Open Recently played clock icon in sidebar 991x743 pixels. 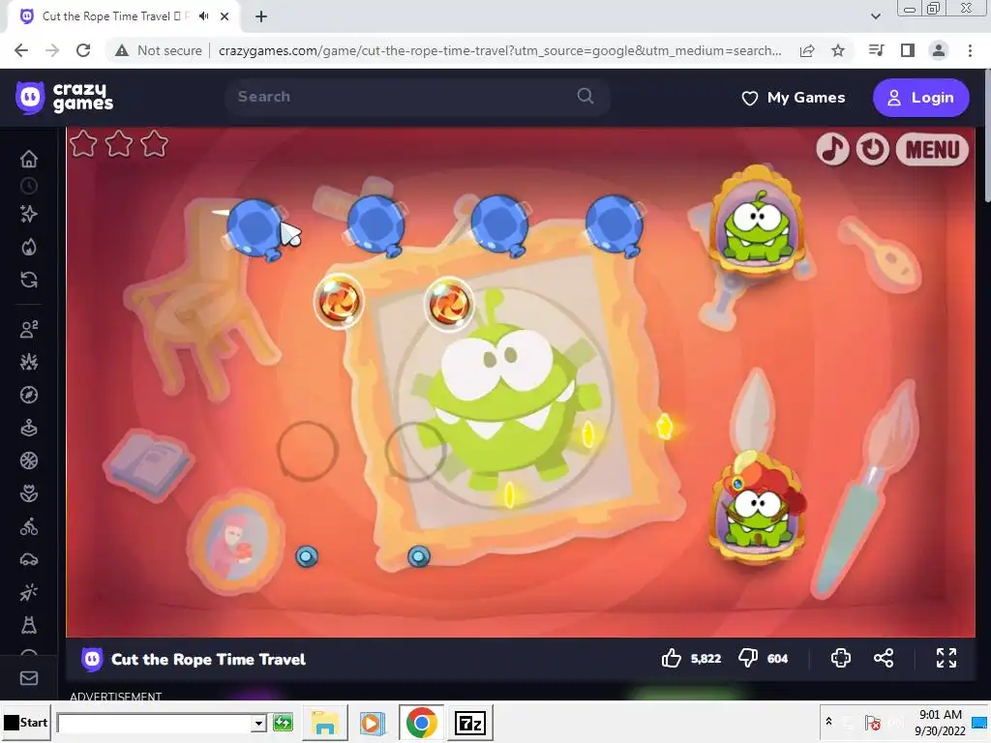tap(29, 186)
